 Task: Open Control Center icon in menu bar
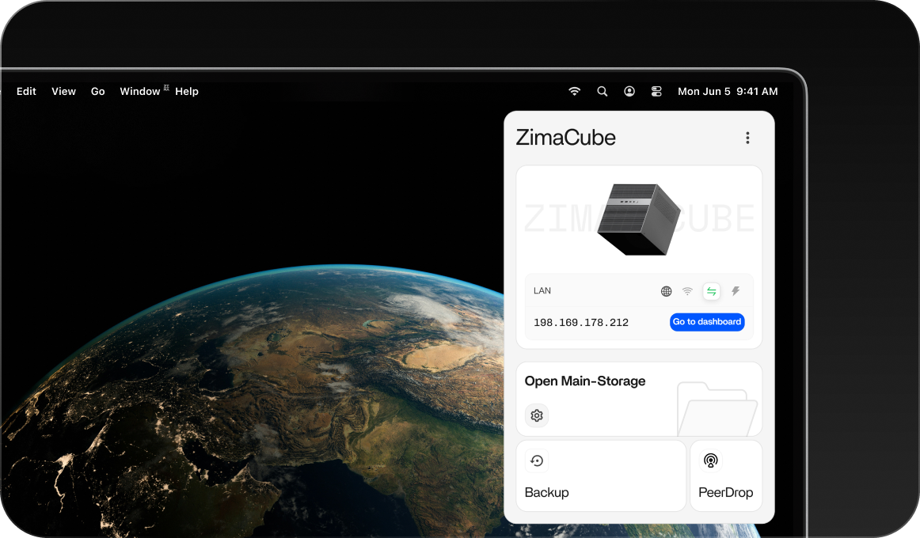point(656,92)
